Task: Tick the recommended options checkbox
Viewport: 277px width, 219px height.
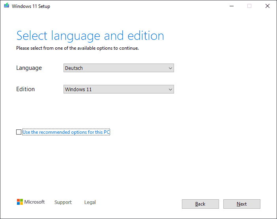Action: pyautogui.click(x=19, y=132)
